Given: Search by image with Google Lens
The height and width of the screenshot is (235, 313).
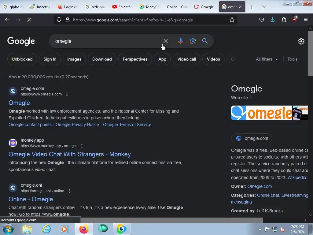Looking at the screenshot, I should coord(193,41).
